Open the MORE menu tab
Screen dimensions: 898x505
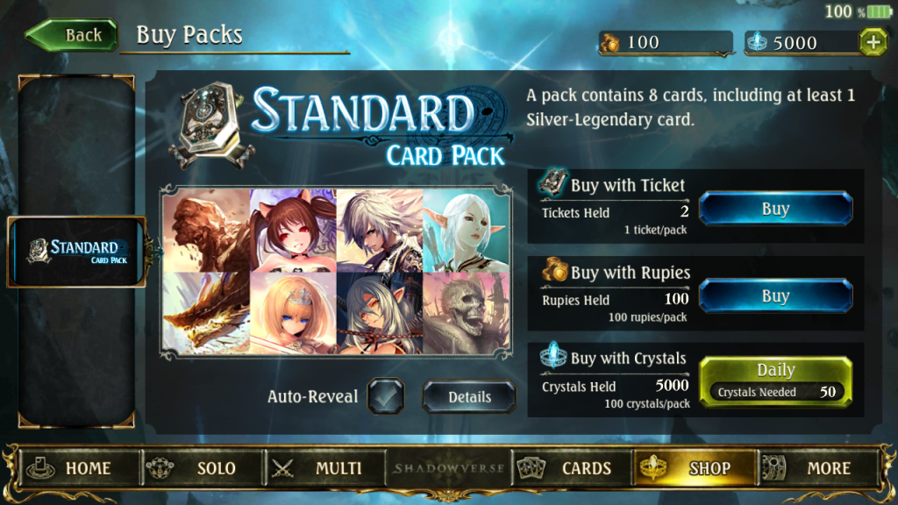click(x=819, y=468)
